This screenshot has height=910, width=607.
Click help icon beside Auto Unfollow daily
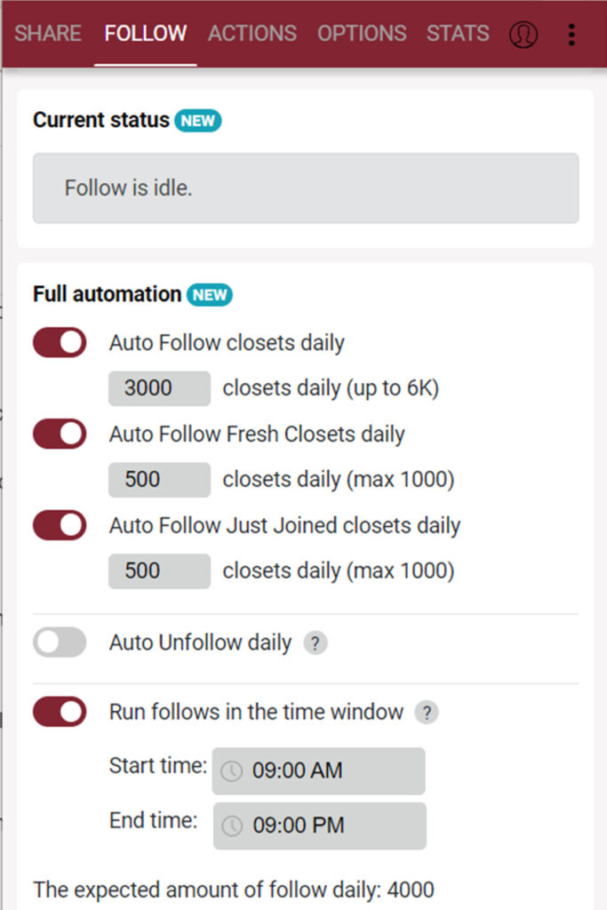coord(315,643)
